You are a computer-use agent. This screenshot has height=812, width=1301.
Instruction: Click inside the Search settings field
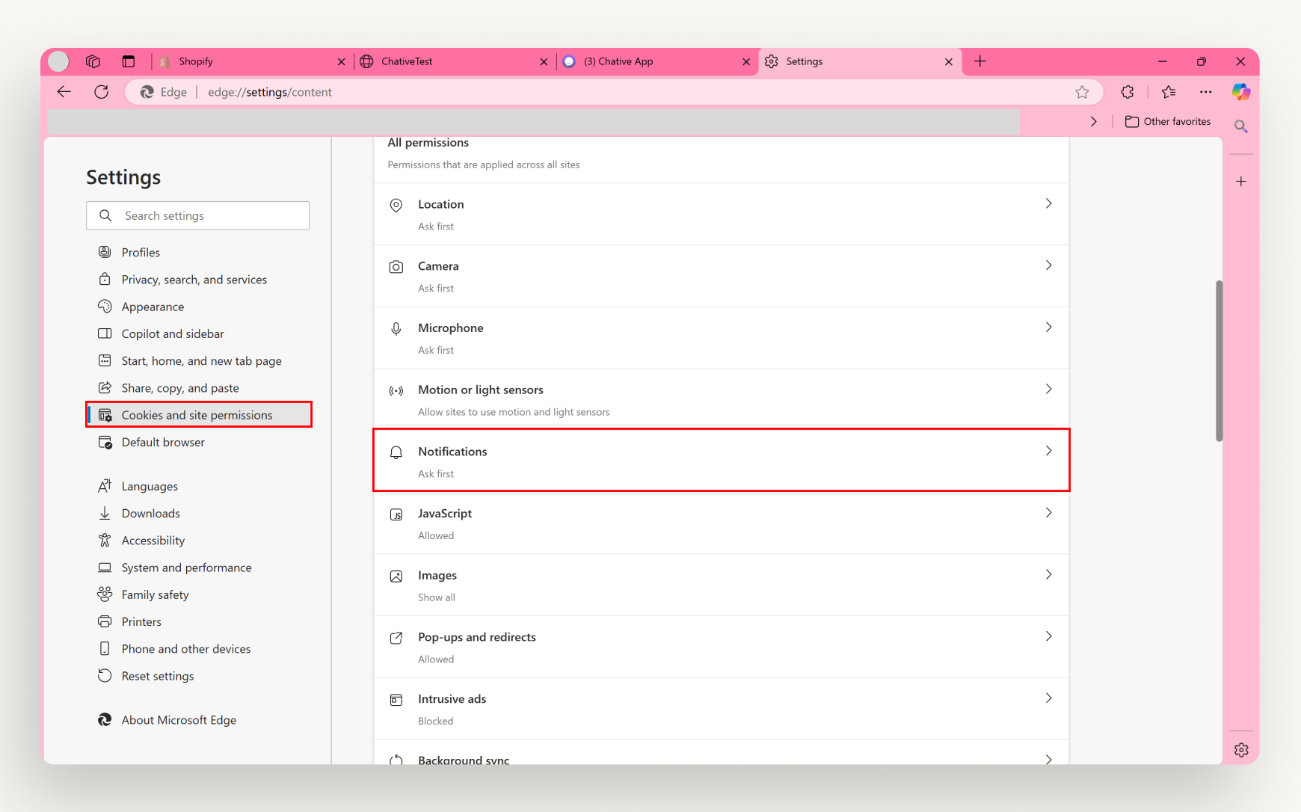coord(197,215)
